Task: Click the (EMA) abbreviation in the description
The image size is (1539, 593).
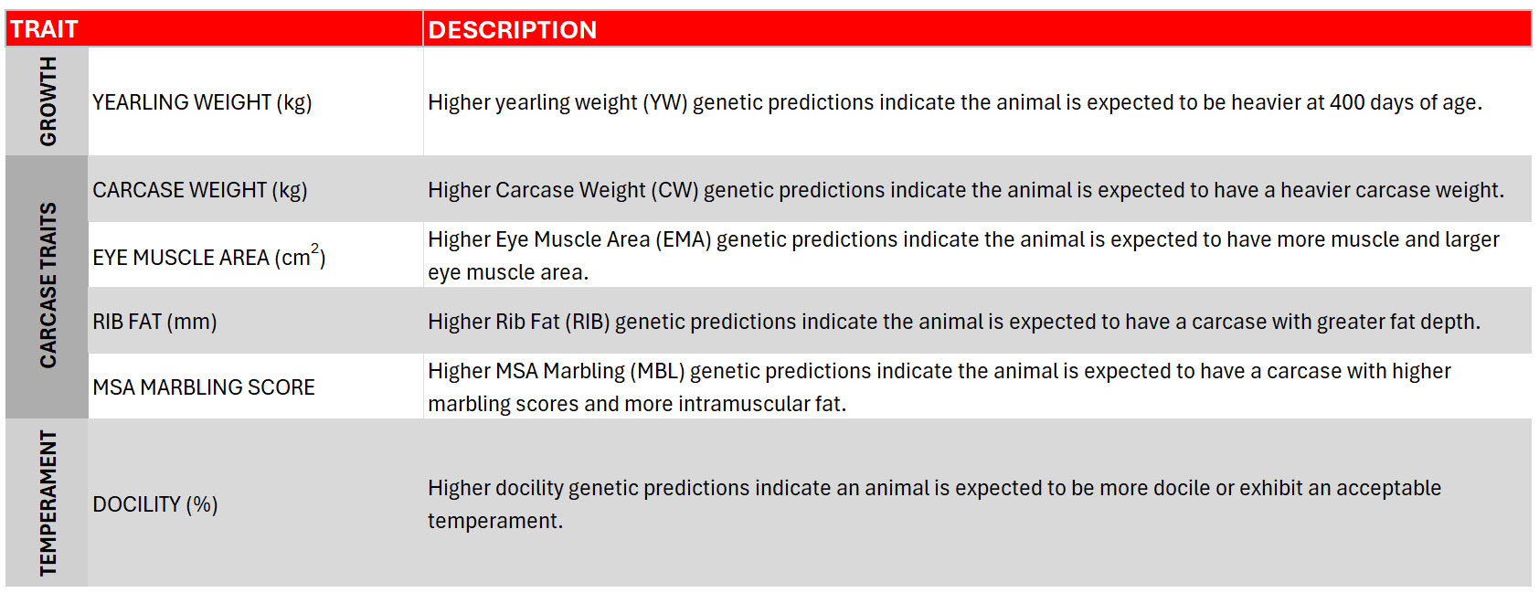Action: point(683,239)
